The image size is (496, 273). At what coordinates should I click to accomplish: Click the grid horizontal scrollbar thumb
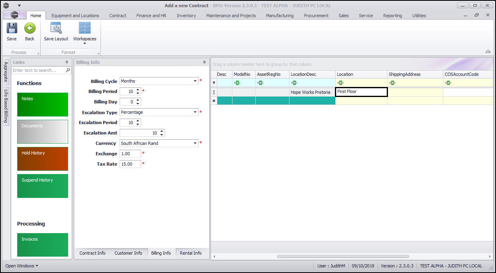pyautogui.click(x=343, y=256)
